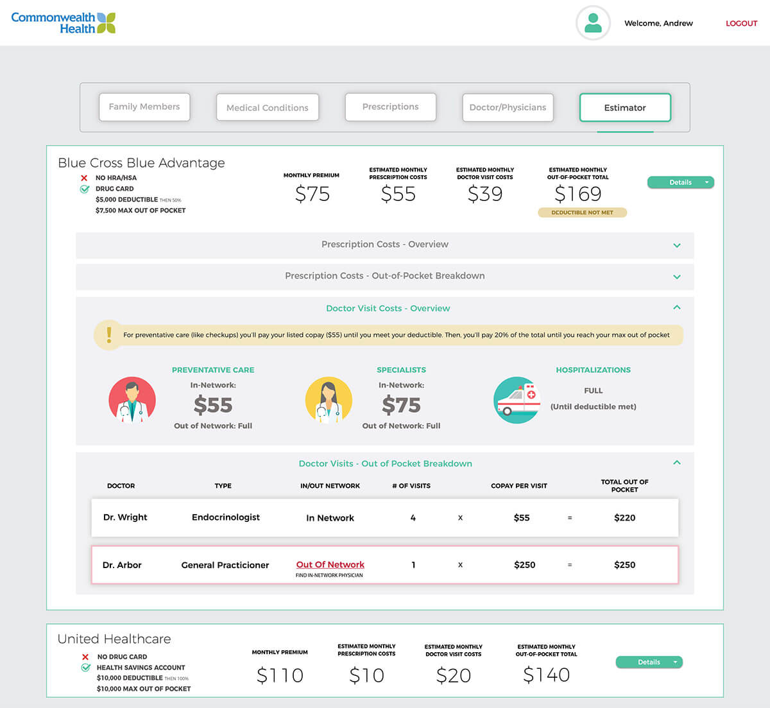
Task: Collapse Doctor Visits Out of Pocket Breakdown
Action: [676, 463]
